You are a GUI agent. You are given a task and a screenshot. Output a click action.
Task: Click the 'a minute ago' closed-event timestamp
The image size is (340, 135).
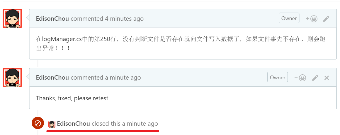tap(140, 124)
